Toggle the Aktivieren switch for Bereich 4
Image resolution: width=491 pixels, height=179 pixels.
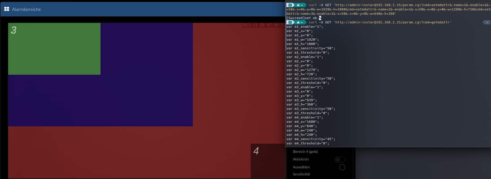340,160
